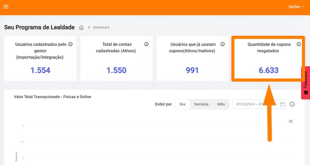Click the Total de contas cadastradas (Ativos) title

(x=116, y=47)
